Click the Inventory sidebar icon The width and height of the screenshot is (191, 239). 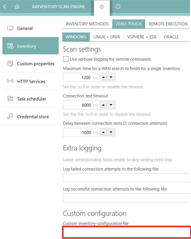[10, 46]
